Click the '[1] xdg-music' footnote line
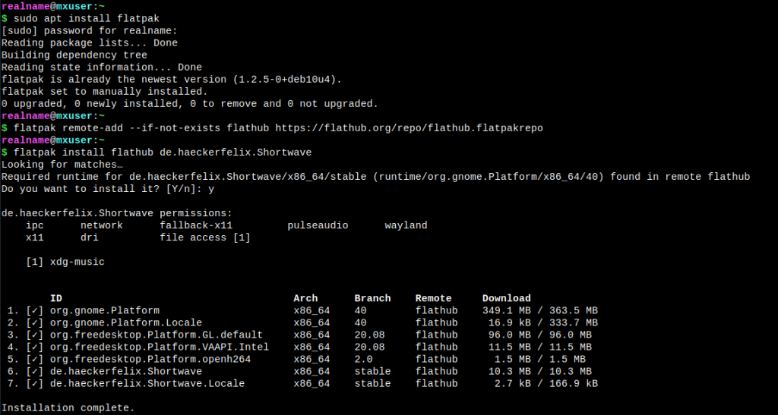 (65, 262)
